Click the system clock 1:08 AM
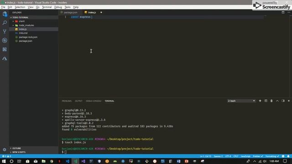 coord(274,161)
